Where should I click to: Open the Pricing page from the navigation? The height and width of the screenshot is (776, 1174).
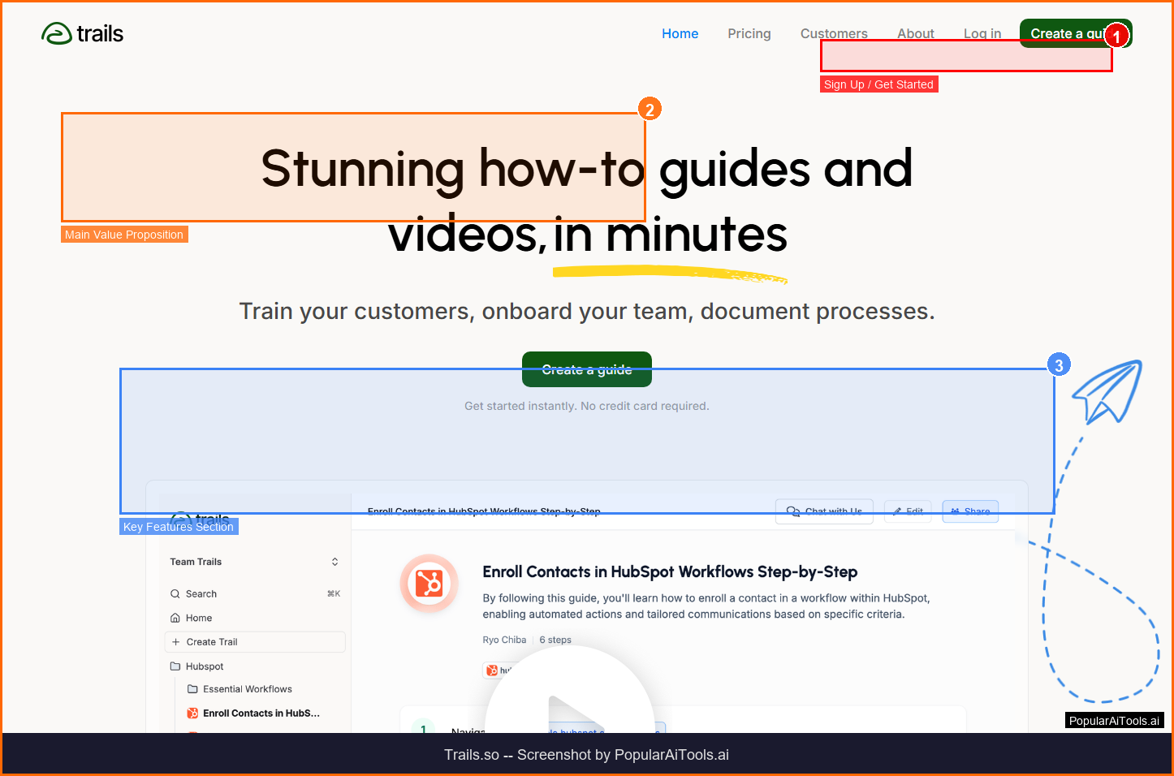[x=749, y=33]
